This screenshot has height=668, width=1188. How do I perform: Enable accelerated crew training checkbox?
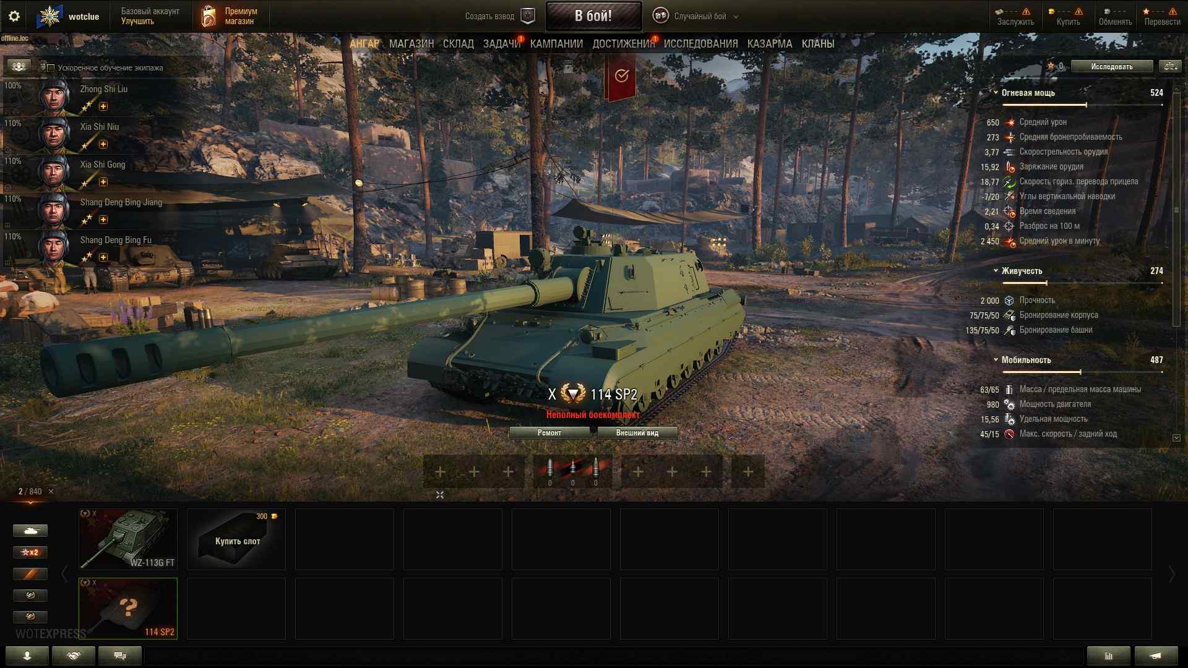coord(51,68)
